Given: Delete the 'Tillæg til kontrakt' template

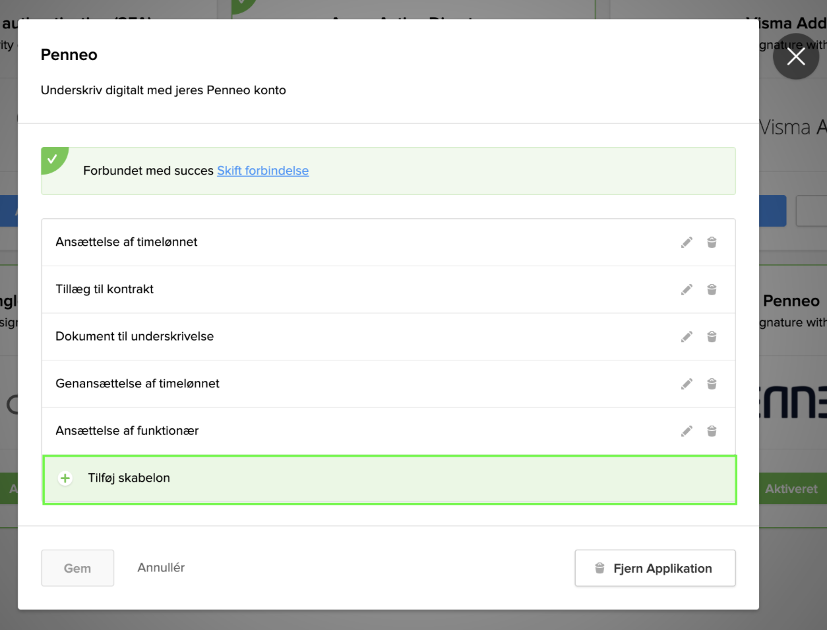Looking at the screenshot, I should coord(712,289).
